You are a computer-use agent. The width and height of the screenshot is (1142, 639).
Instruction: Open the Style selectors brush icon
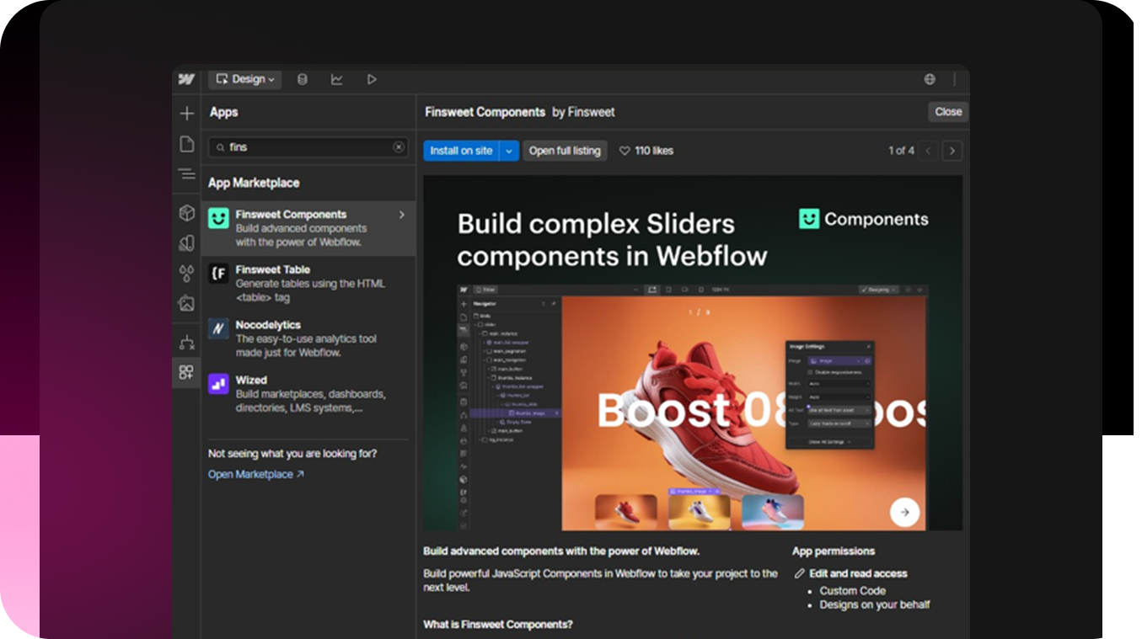[186, 243]
